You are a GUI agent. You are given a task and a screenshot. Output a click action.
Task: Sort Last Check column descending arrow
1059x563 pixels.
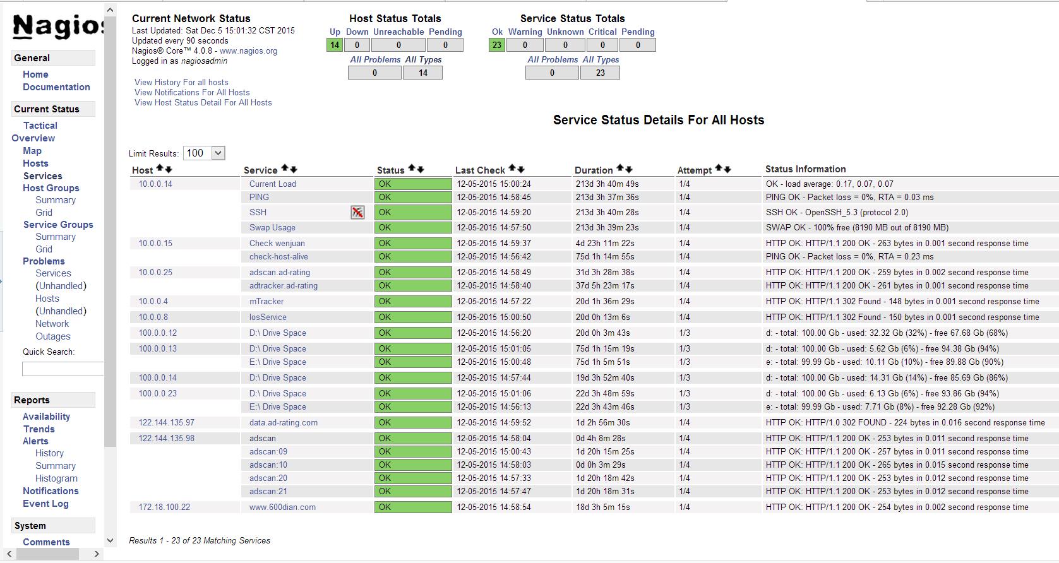[x=521, y=169]
